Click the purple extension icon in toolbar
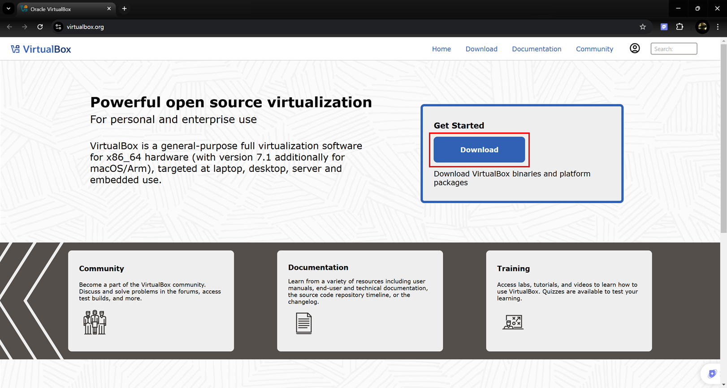Image resolution: width=727 pixels, height=388 pixels. coord(664,27)
